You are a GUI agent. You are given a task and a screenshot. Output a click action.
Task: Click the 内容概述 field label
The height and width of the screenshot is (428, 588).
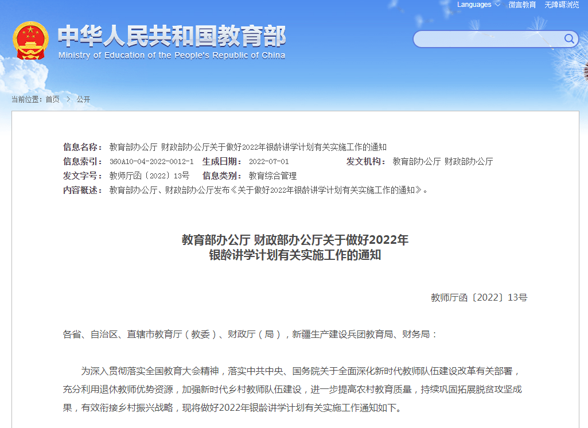(83, 190)
